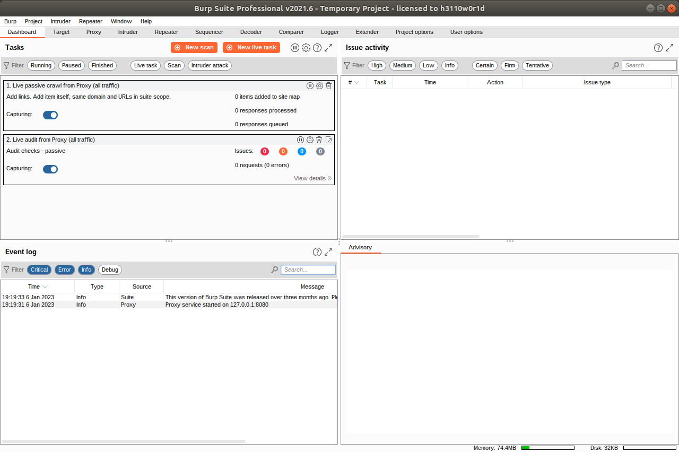Screen dimensions: 679x452
Task: Click Event log horizontal scrollbar
Action: coord(124,441)
